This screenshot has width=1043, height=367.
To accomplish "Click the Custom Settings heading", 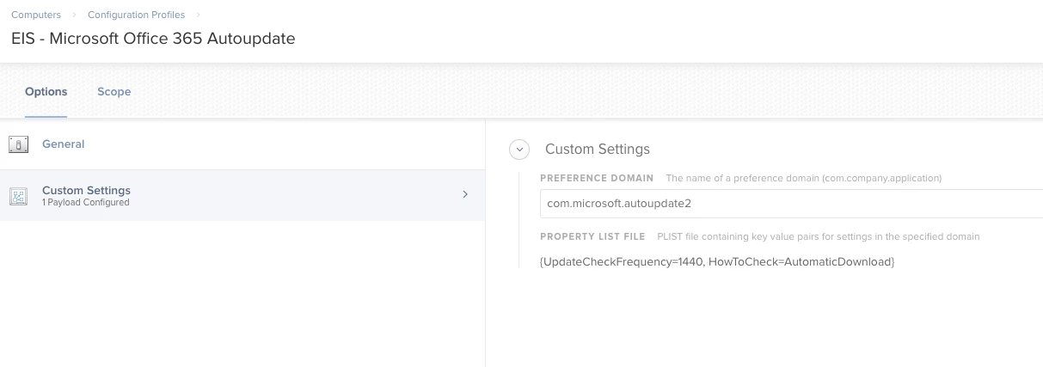I will pos(598,150).
